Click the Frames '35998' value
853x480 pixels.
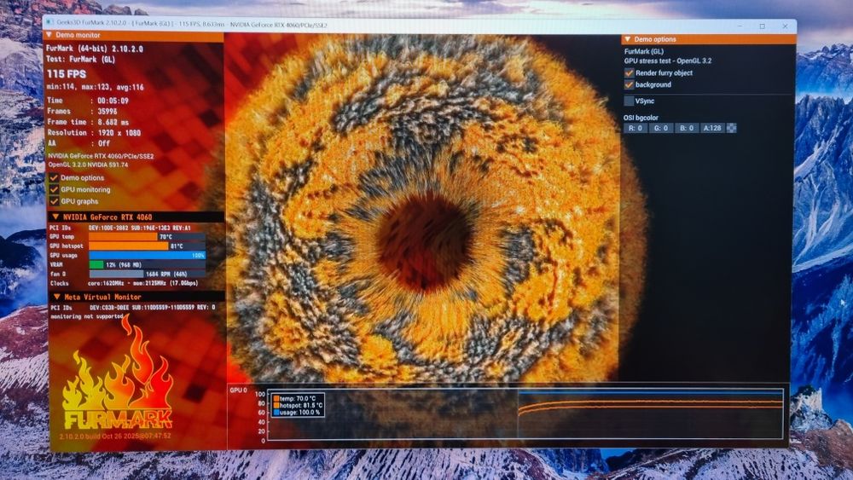[x=107, y=112]
